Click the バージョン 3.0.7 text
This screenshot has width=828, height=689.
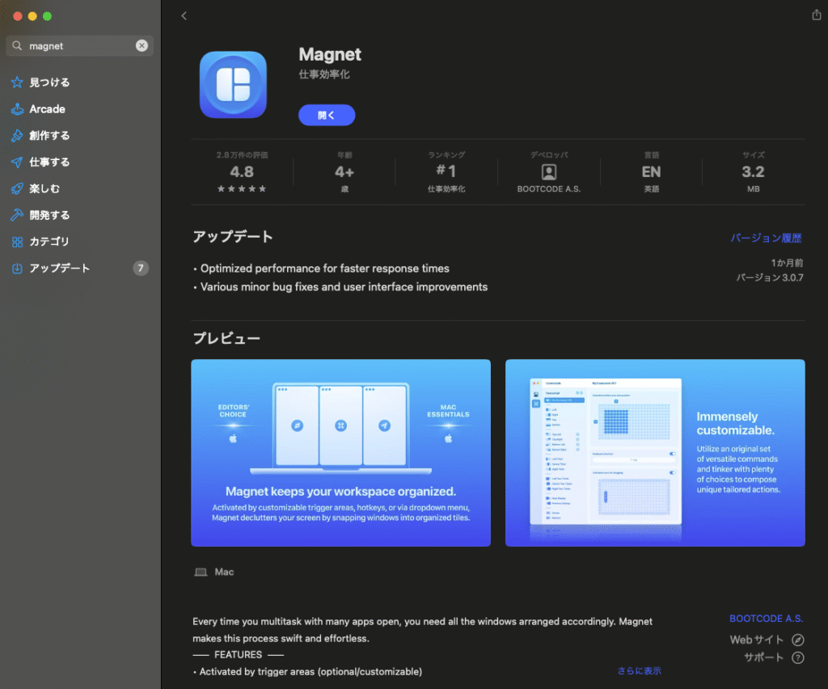point(770,277)
